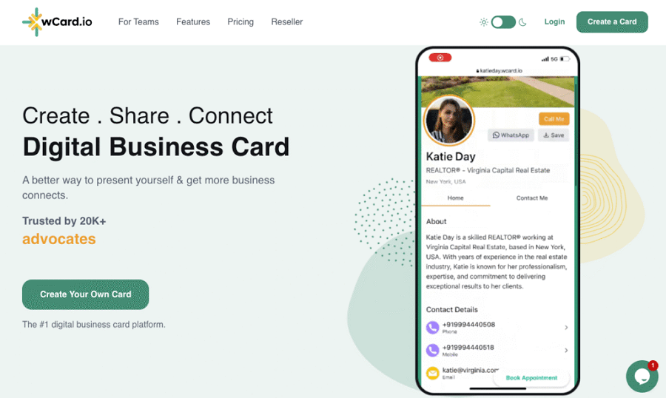Image resolution: width=666 pixels, height=398 pixels.
Task: Toggle the light/dark theme switch
Action: [x=503, y=22]
